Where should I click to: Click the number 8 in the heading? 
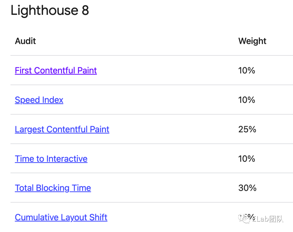point(85,11)
